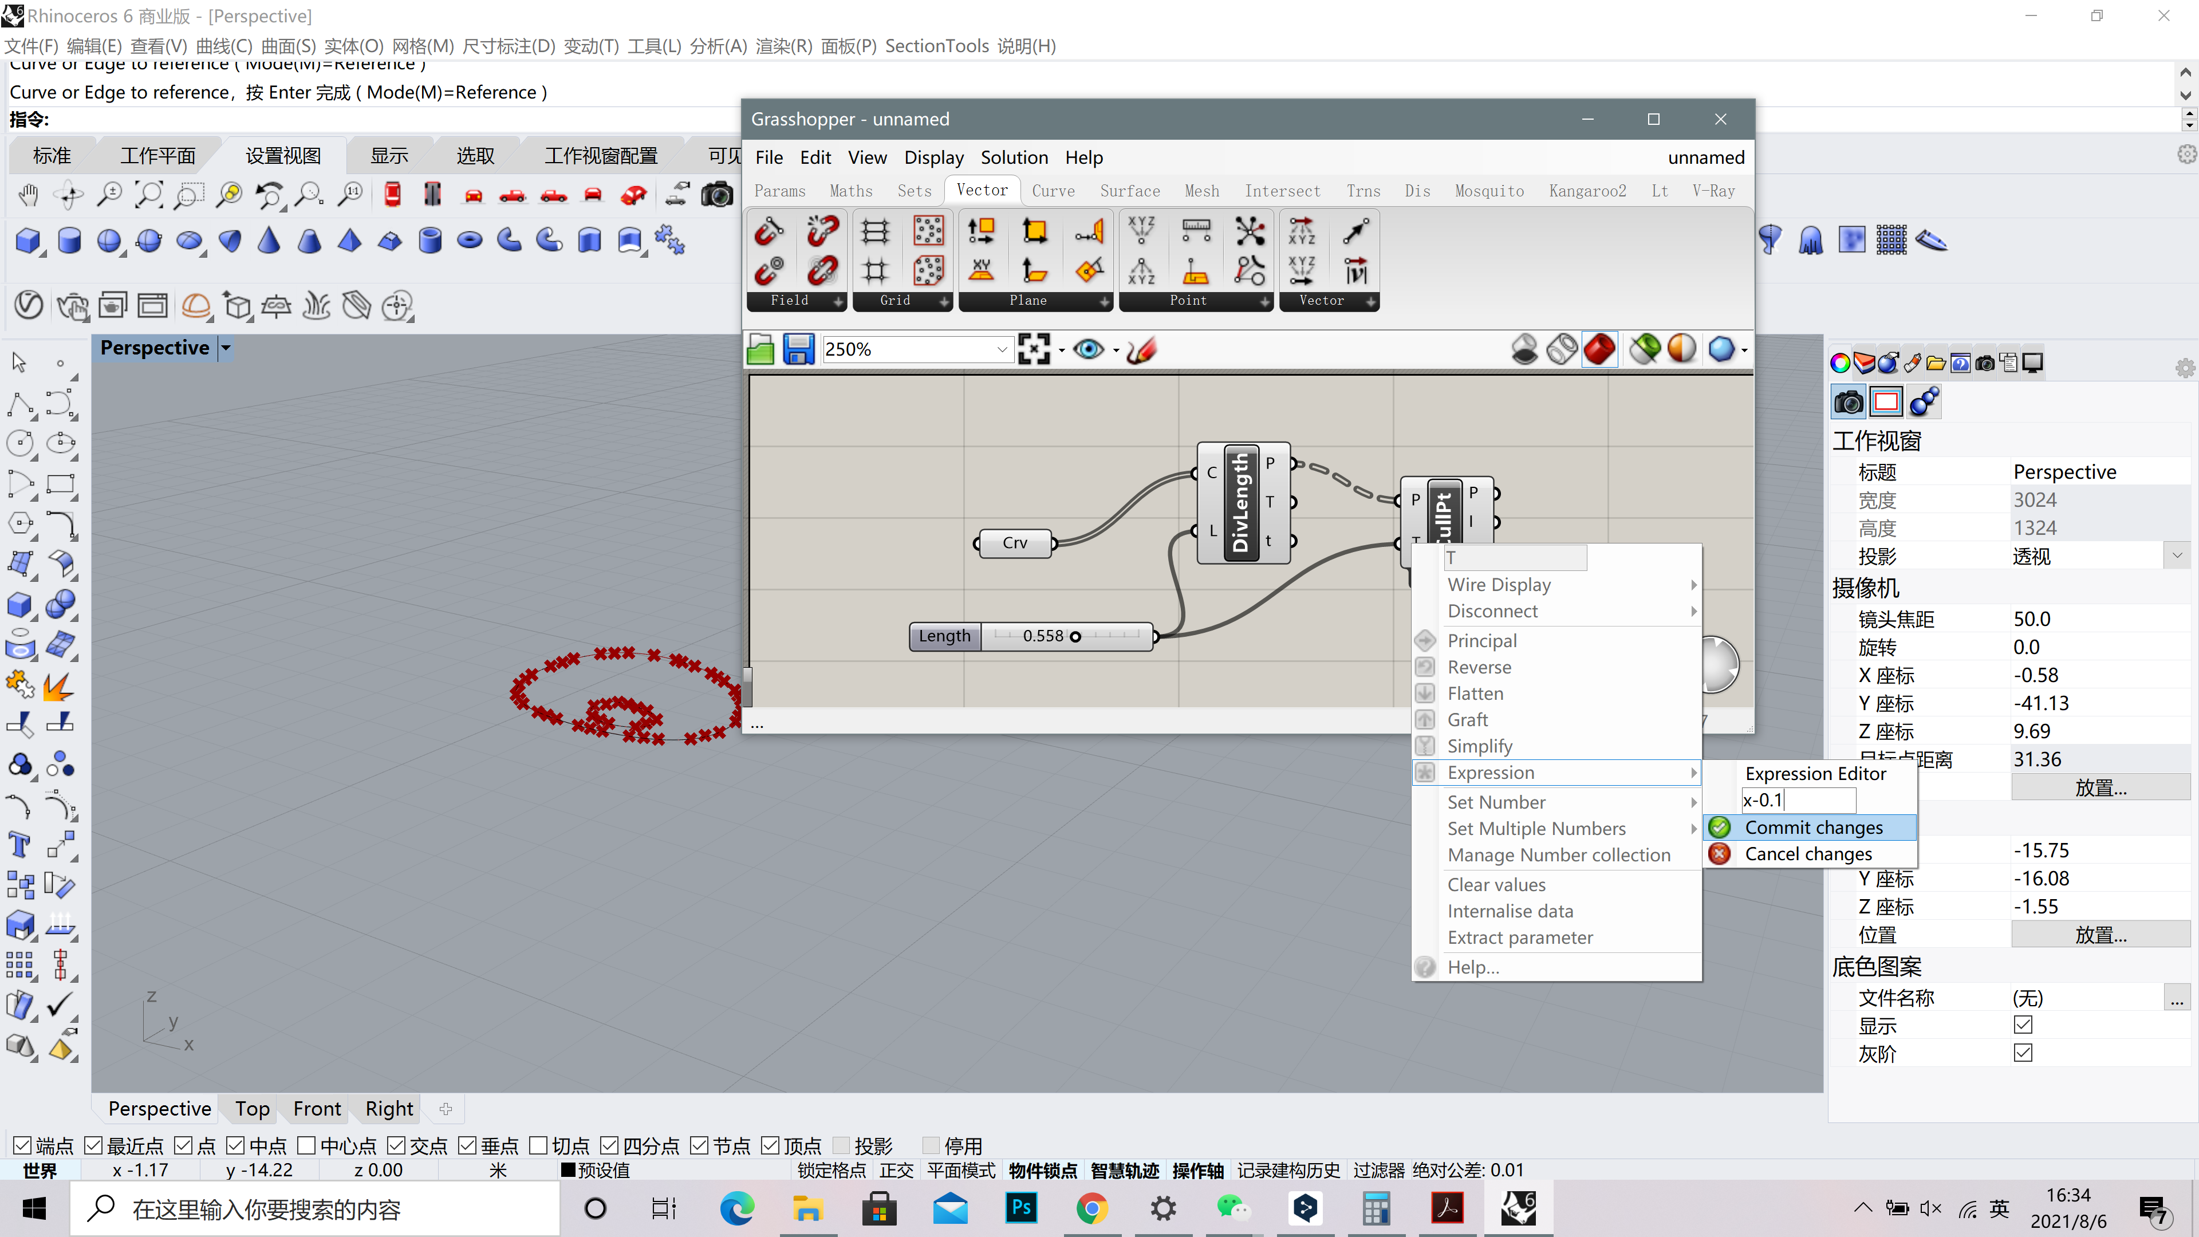Save Grasshopper document with floppy disk icon
The height and width of the screenshot is (1237, 2199).
[x=799, y=349]
